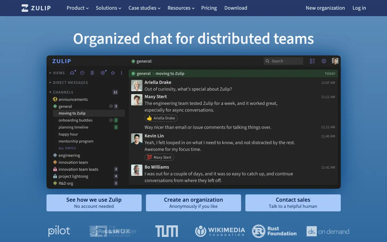Open the Combined feed lines icon
Image resolution: width=387 pixels, height=242 pixels.
pos(93,73)
